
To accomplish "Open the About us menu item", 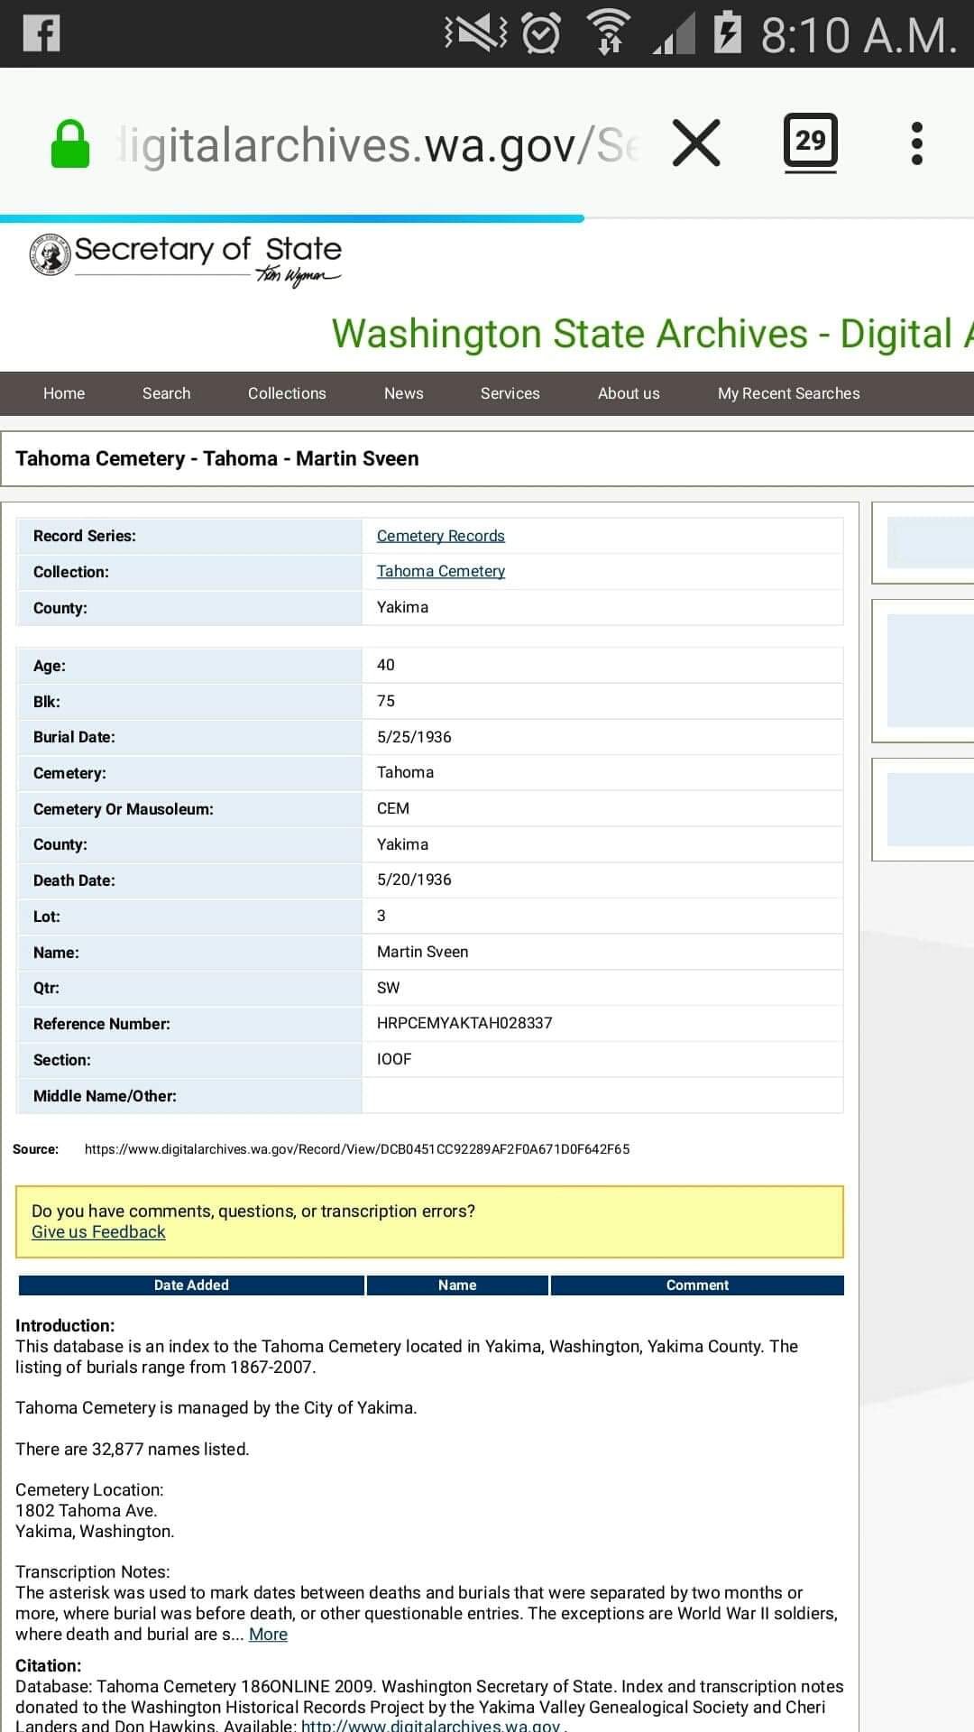I will click(629, 393).
